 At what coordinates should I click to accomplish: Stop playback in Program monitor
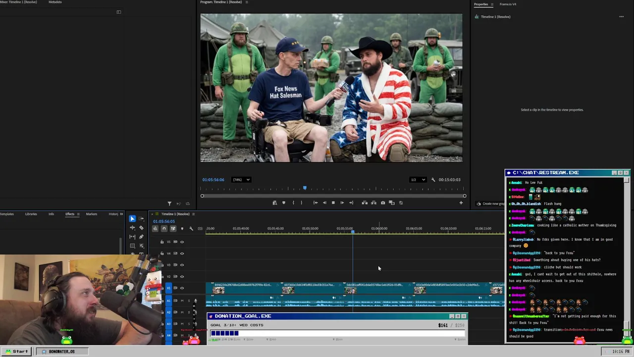(x=333, y=203)
